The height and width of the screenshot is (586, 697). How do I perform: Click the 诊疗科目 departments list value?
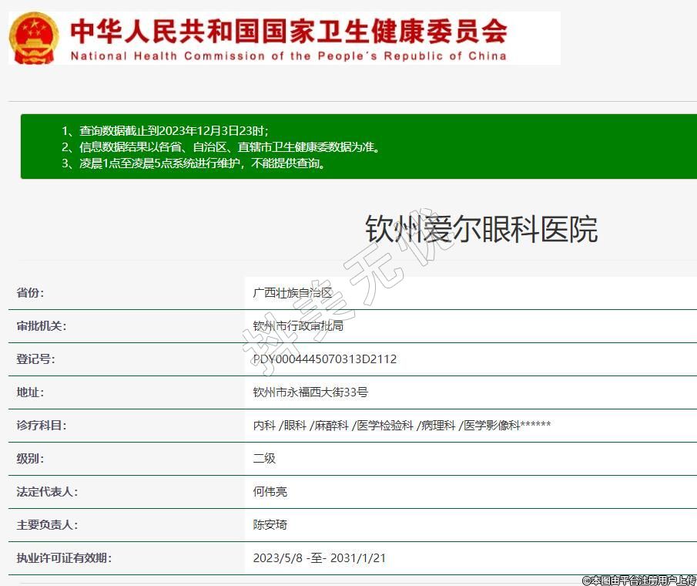(x=401, y=426)
